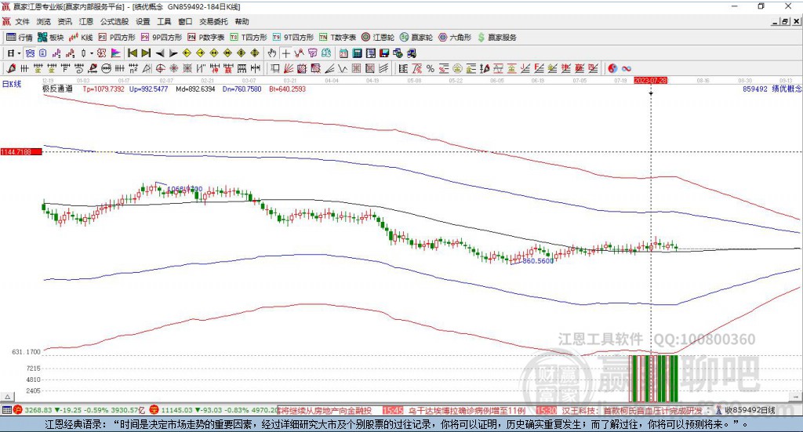The width and height of the screenshot is (803, 432).
Task: Step to previous bar (black left arrow)
Action: pyautogui.click(x=160, y=53)
